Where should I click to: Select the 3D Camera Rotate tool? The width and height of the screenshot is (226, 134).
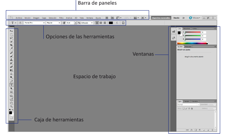pyautogui.click(x=11, y=100)
